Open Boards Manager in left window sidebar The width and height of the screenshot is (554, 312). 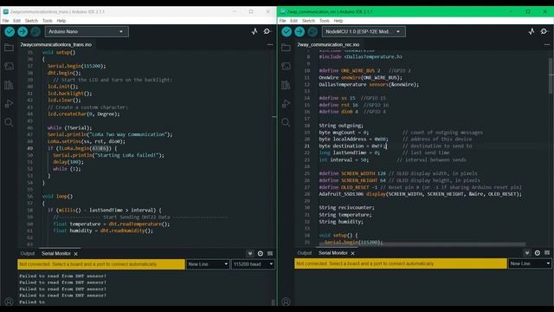pos(9,66)
